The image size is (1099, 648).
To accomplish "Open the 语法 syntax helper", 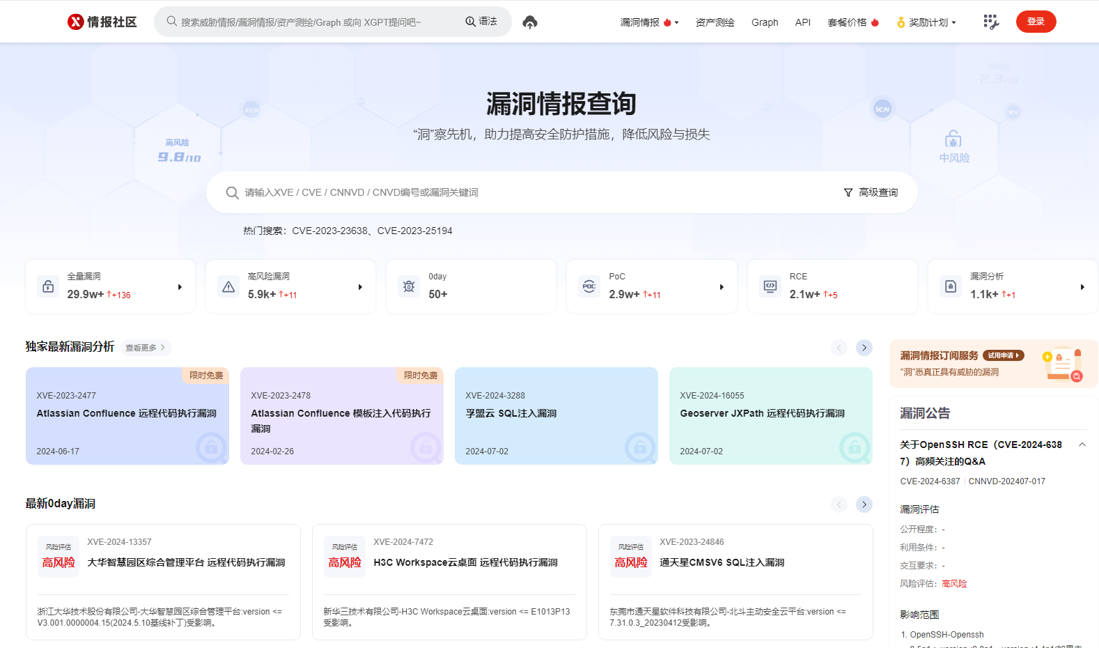I will [x=481, y=22].
